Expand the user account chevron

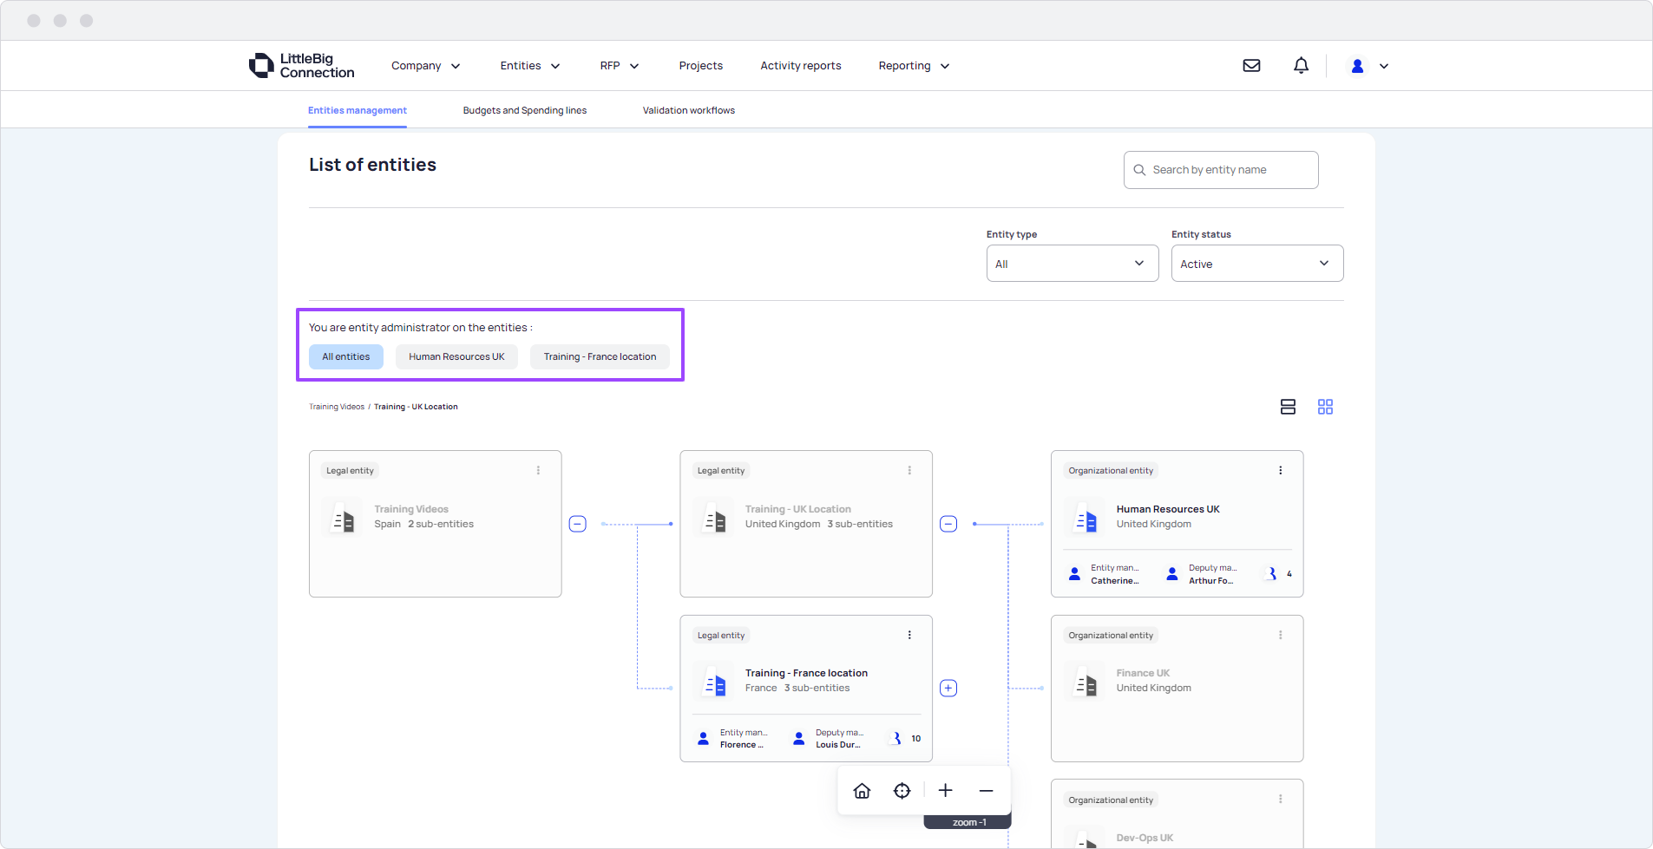pyautogui.click(x=1384, y=66)
